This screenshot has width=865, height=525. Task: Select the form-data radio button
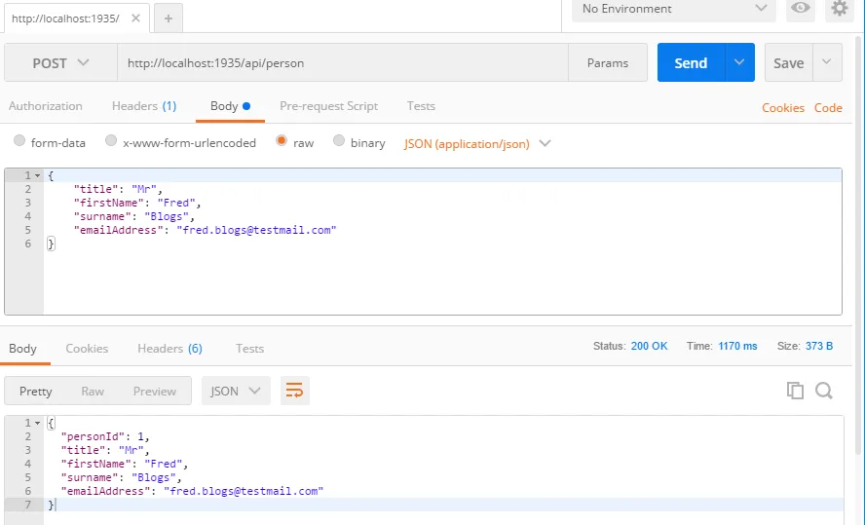(19, 142)
